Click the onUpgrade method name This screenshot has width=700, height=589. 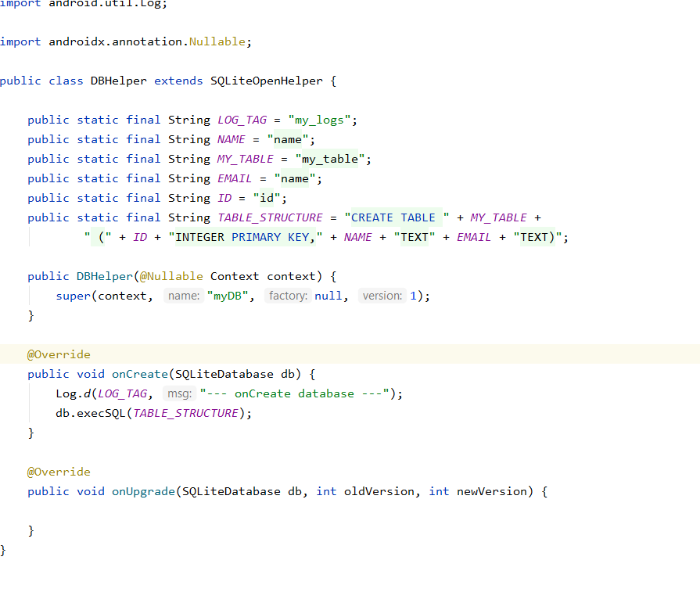point(143,492)
